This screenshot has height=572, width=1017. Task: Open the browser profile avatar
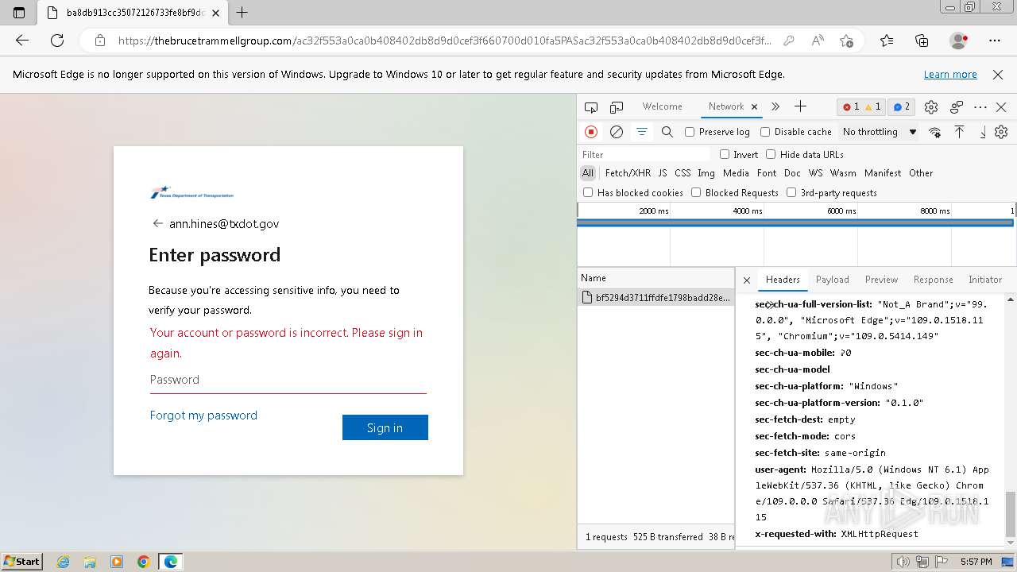959,41
